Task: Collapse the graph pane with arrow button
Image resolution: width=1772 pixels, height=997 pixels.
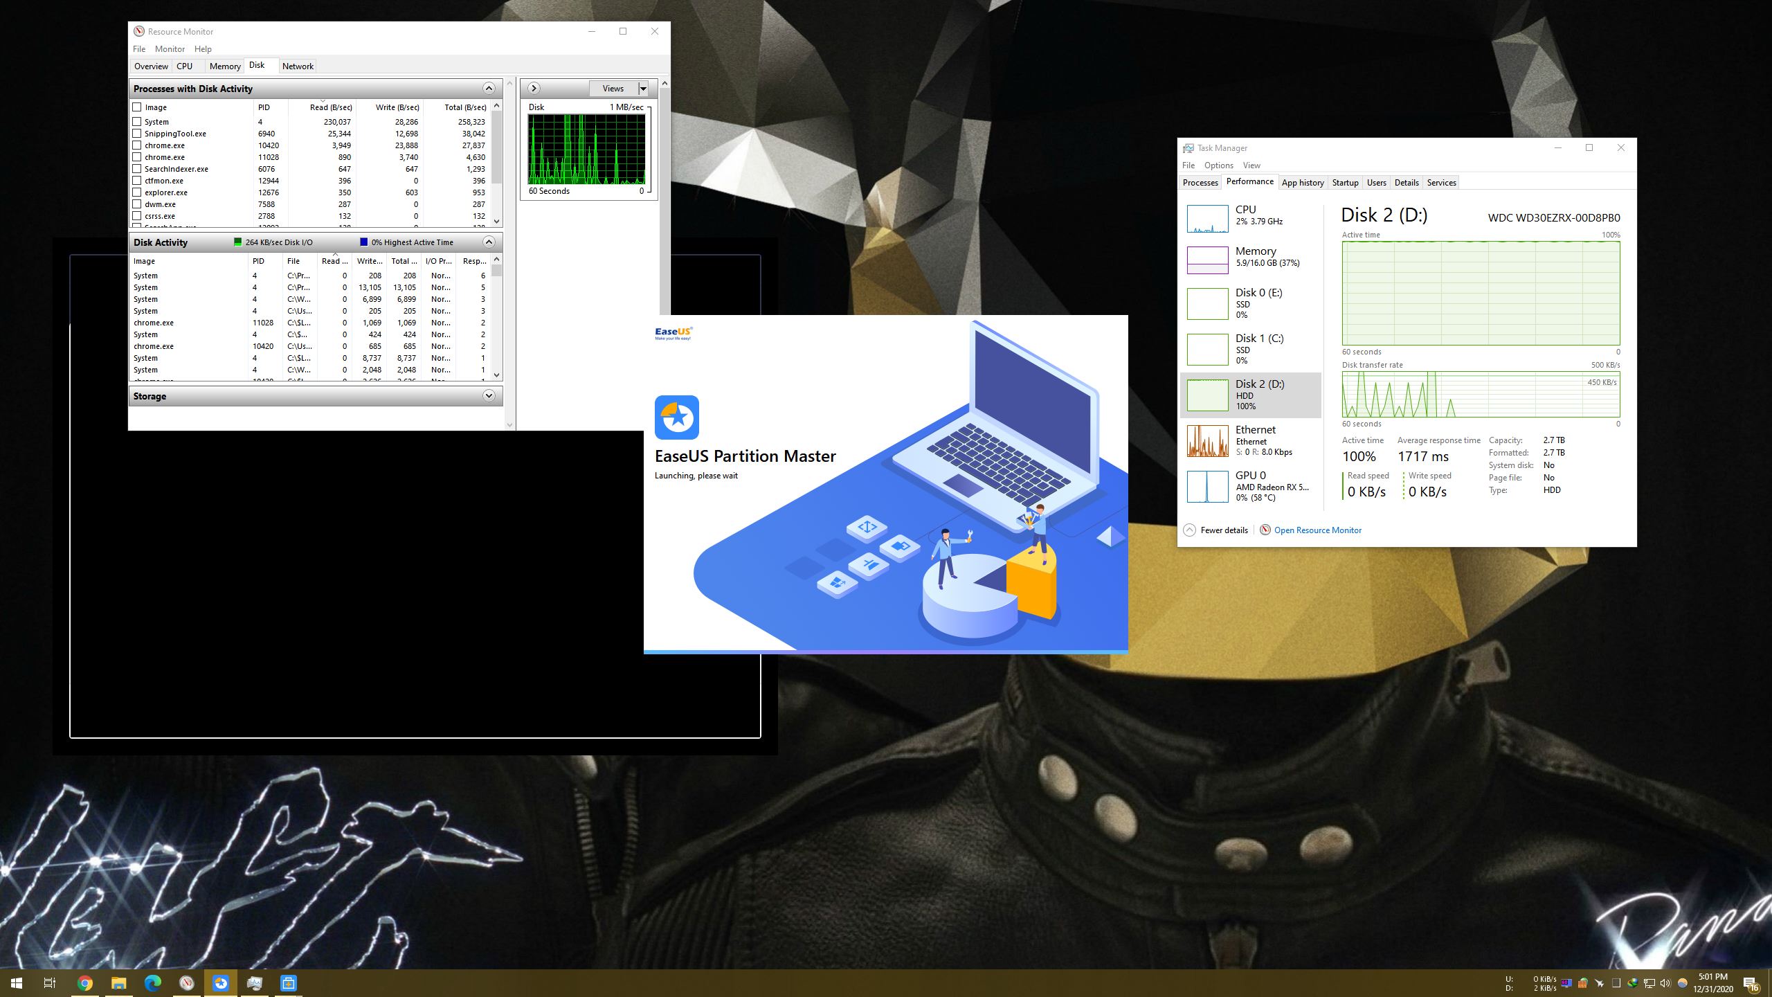Action: (534, 89)
